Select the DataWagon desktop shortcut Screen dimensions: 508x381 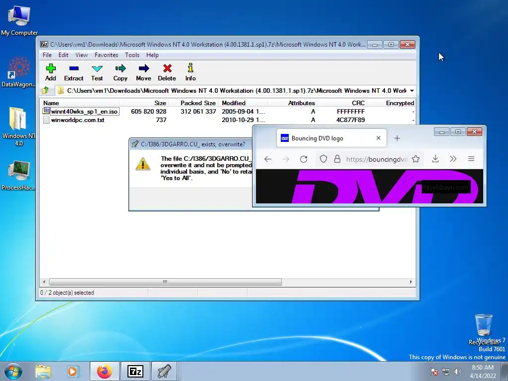pyautogui.click(x=18, y=72)
